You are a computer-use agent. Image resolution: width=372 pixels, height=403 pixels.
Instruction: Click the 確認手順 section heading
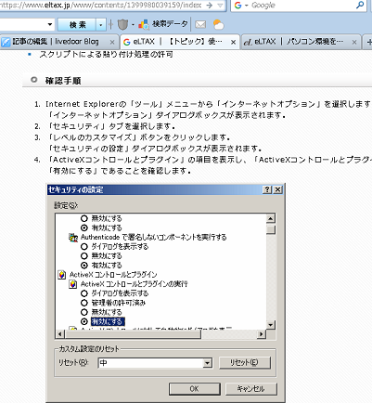(63, 81)
